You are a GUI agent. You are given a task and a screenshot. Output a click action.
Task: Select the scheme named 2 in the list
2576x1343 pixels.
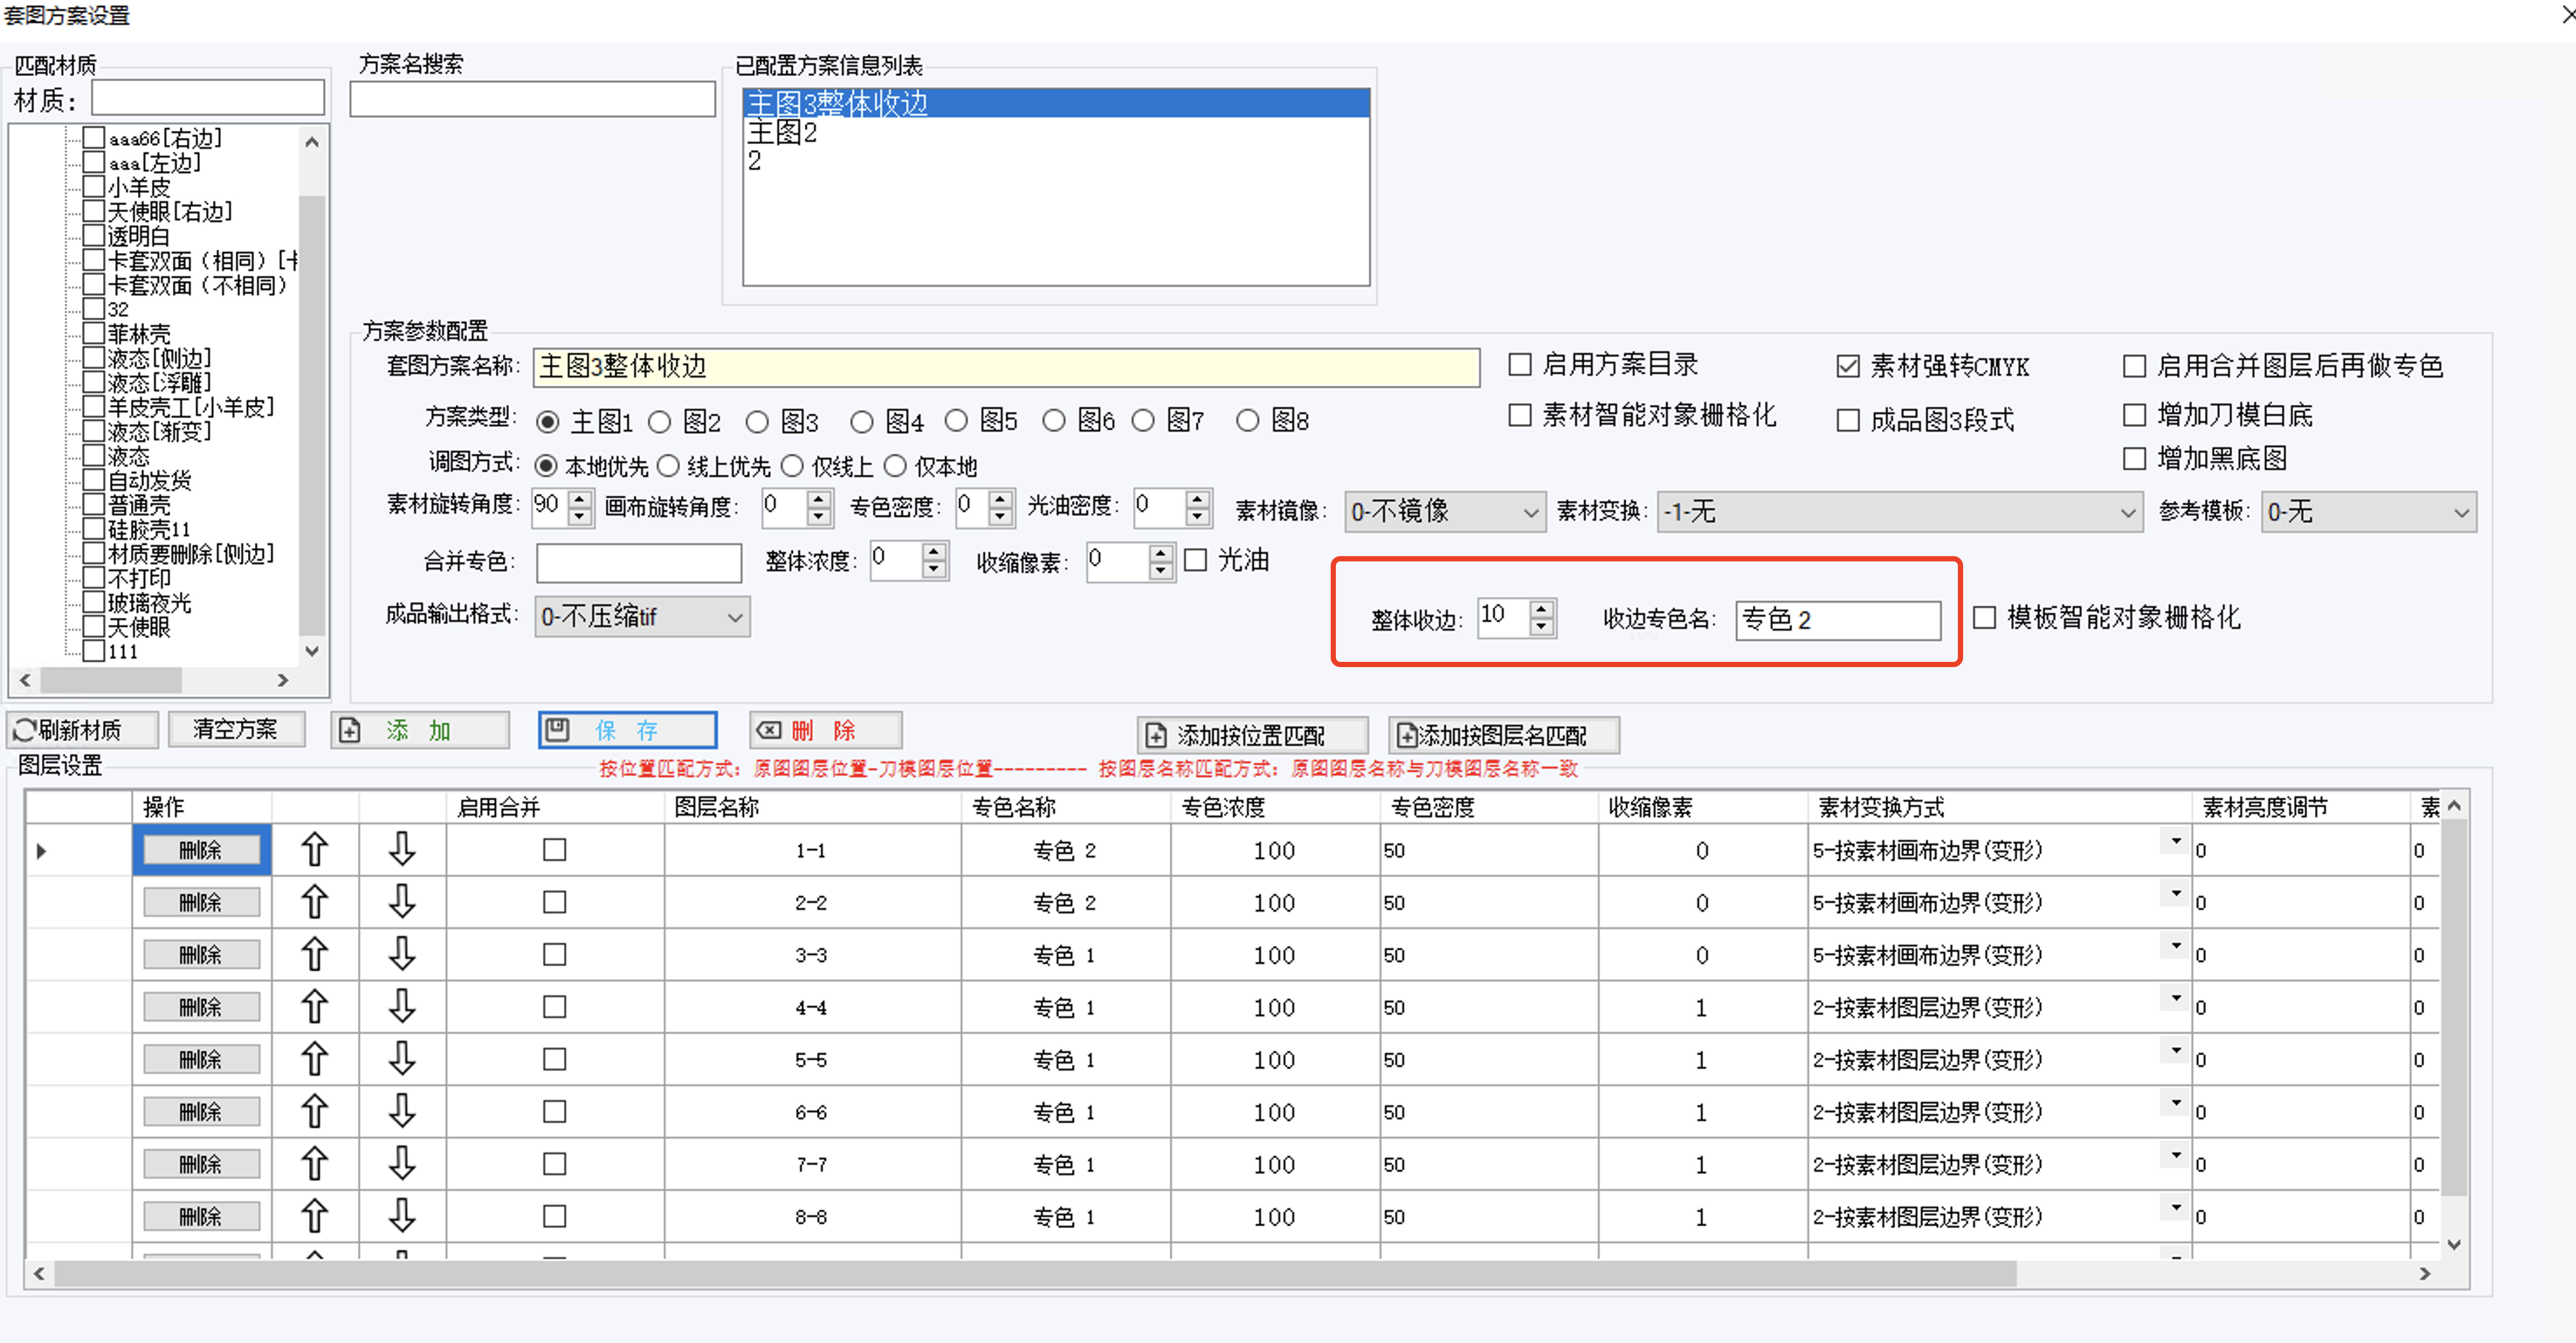pyautogui.click(x=755, y=161)
